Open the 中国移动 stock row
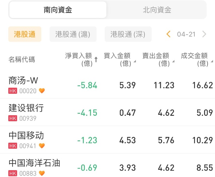 click(107, 140)
